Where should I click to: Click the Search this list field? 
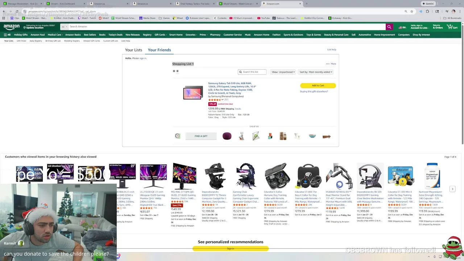tap(252, 72)
